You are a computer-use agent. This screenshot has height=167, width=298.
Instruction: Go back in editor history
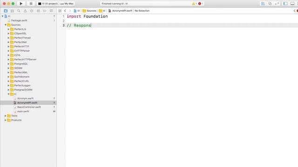point(65,11)
